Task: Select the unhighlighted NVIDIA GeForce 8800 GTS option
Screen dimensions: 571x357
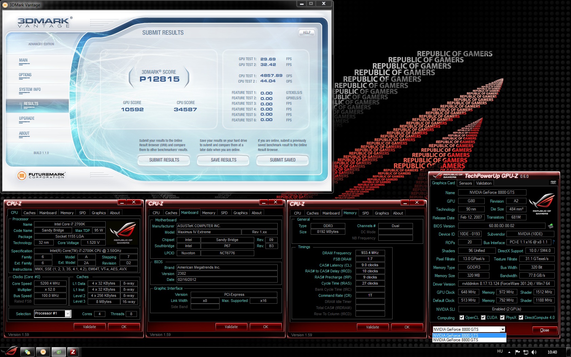Action: pyautogui.click(x=469, y=340)
